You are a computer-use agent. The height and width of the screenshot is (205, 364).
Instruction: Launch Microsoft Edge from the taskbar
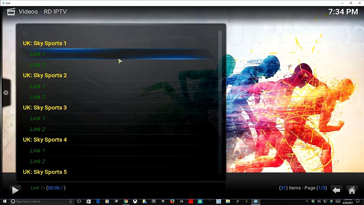(98, 201)
